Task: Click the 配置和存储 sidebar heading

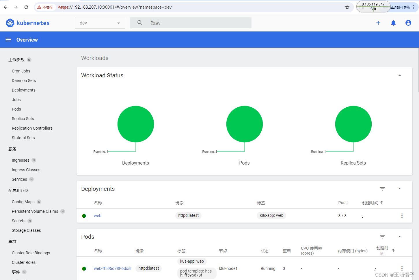Action: pos(18,191)
